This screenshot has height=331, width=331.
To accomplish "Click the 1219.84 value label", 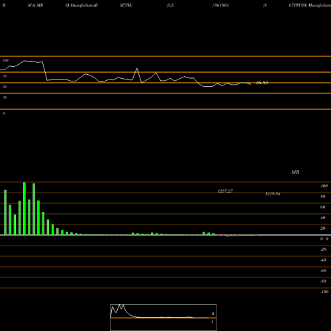I will pyautogui.click(x=273, y=194).
